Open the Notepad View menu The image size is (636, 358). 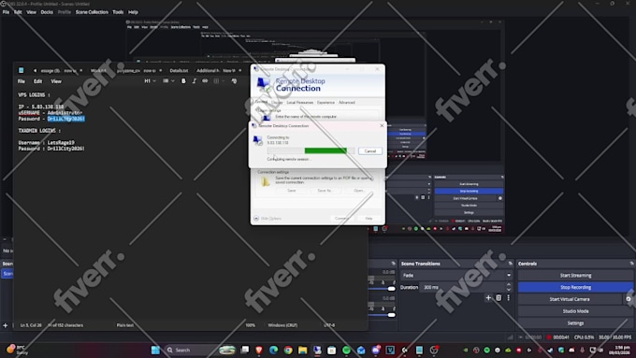(x=56, y=81)
